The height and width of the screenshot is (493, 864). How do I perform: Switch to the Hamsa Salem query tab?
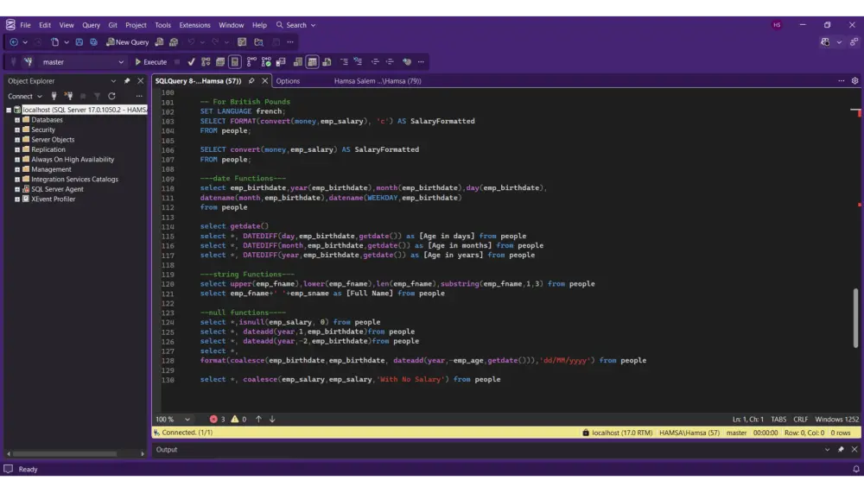point(378,81)
